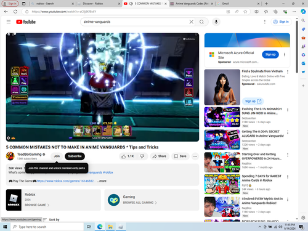Go back to the previous page
The image size is (308, 231).
(6, 12)
